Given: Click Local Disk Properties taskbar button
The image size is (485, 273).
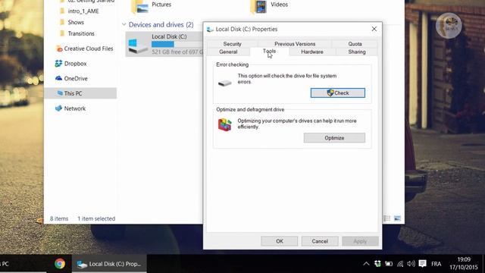Looking at the screenshot, I should coord(109,264).
